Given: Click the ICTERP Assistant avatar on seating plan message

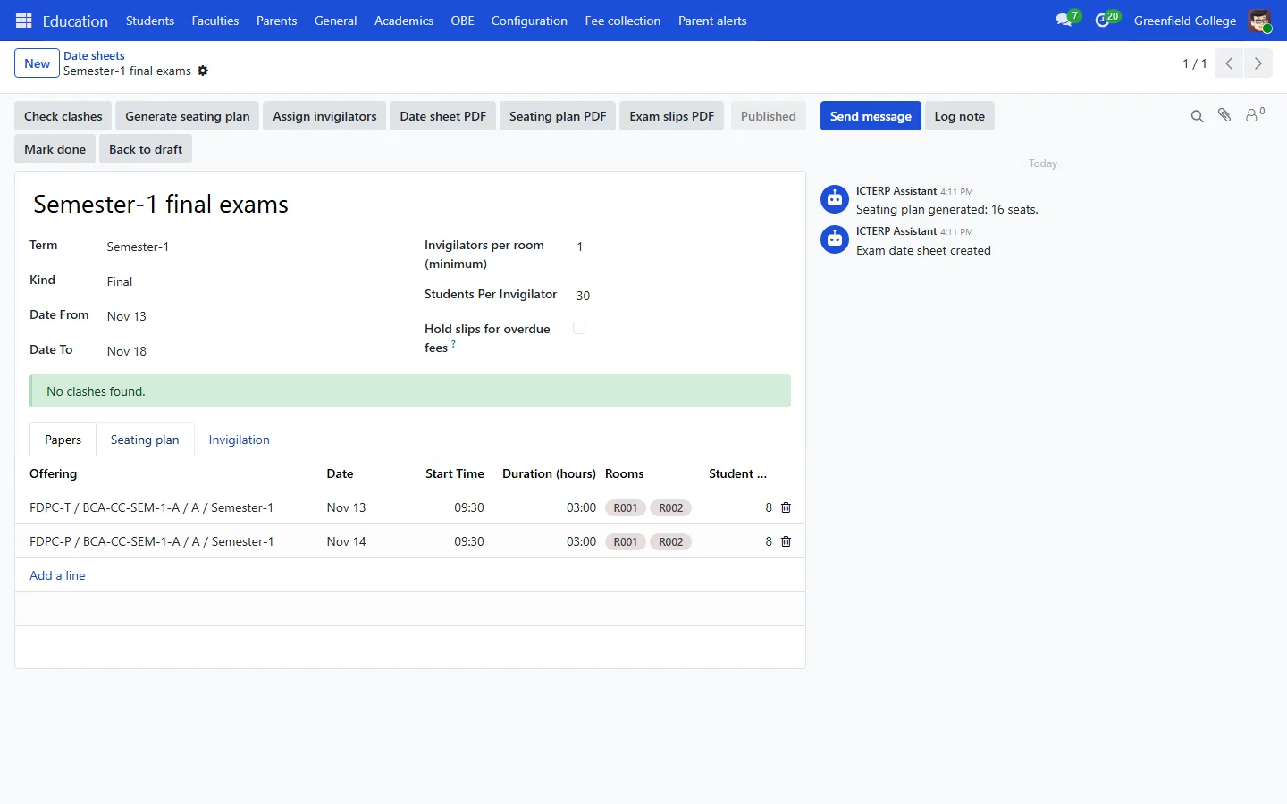Looking at the screenshot, I should pyautogui.click(x=835, y=199).
